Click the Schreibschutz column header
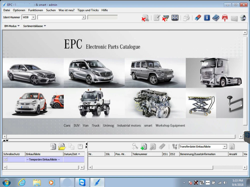This screenshot has height=187, width=250. pos(14,154)
